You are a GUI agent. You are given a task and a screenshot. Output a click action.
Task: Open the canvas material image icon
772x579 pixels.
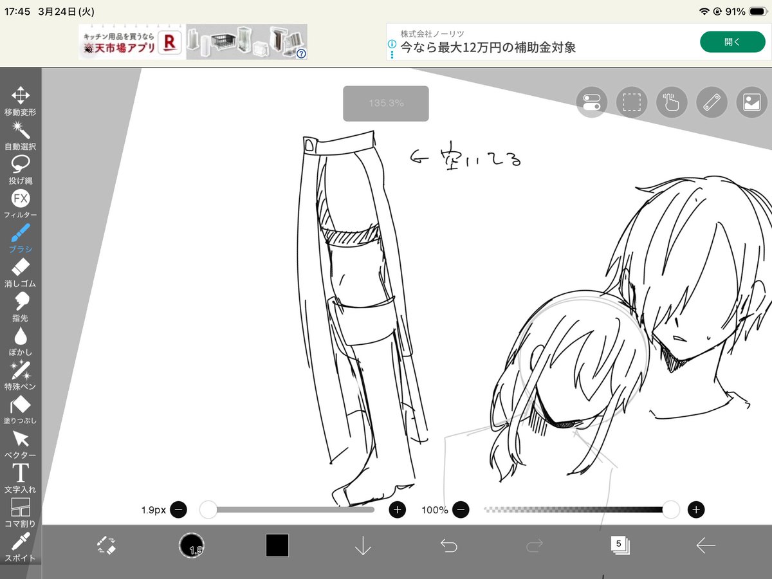point(751,102)
